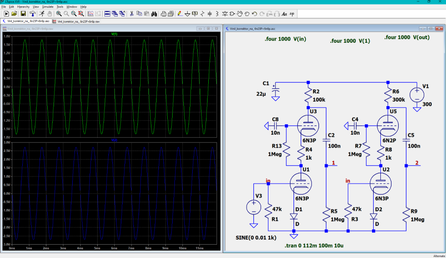Select the Place Ground symbol tool
The height and width of the screenshot is (258, 446).
pos(187,14)
